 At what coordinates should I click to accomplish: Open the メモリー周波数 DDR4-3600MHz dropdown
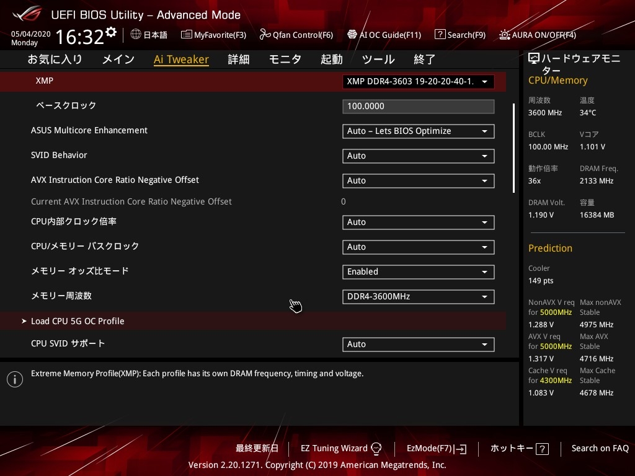(418, 296)
